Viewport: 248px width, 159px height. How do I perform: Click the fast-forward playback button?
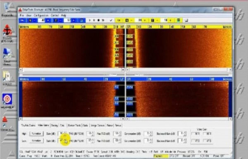point(103,20)
